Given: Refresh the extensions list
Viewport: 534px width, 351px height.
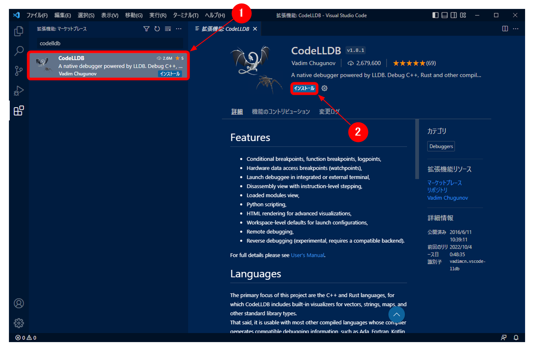Looking at the screenshot, I should [157, 28].
